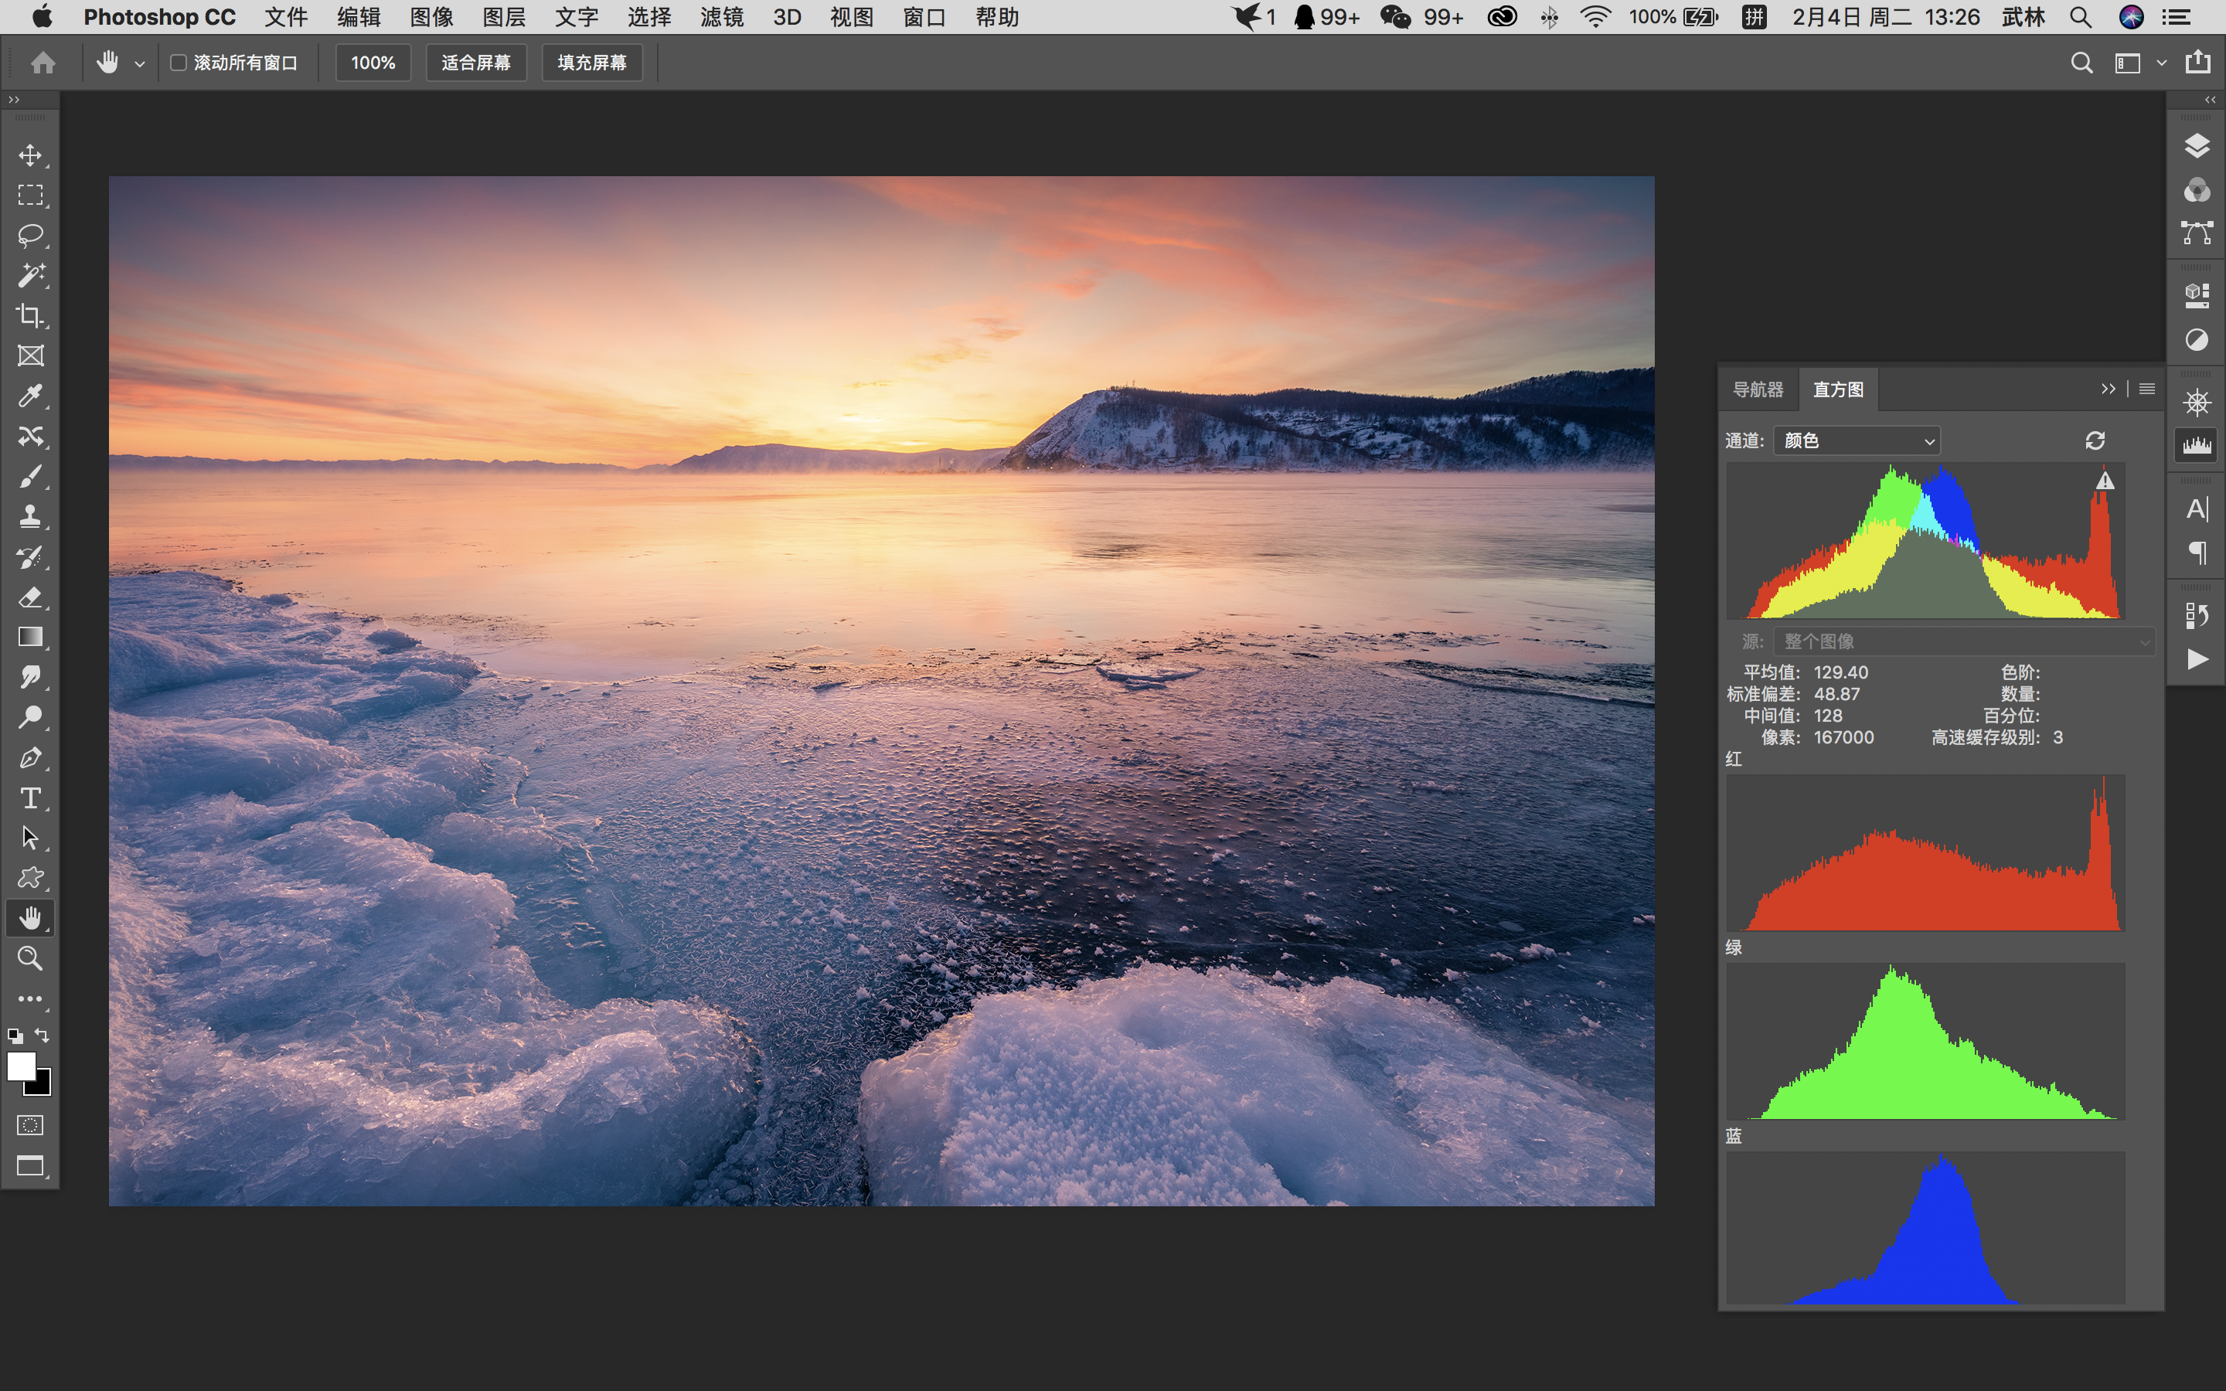
Task: Select the Path Selection tool
Action: pos(30,838)
